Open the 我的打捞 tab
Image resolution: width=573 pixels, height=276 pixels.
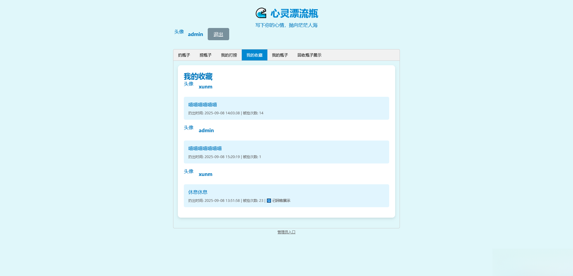(x=229, y=55)
